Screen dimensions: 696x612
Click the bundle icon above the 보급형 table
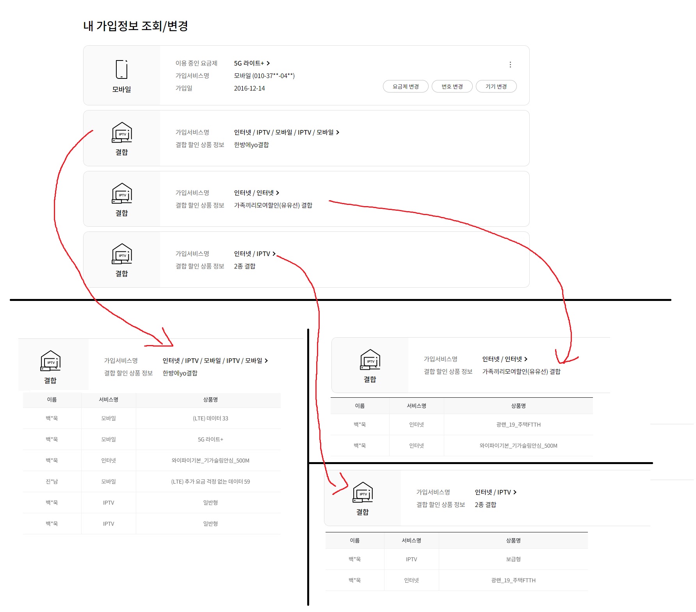click(363, 492)
